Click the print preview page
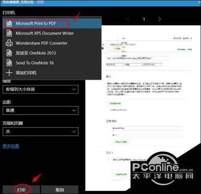Screen dimensions: 201x194 pos(143,108)
